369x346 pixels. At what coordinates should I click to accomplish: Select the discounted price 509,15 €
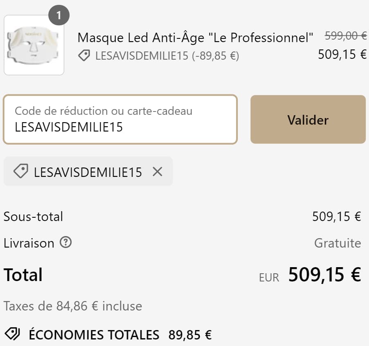340,54
